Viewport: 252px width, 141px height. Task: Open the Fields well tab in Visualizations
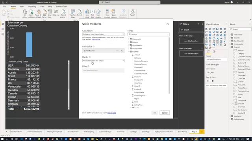pyautogui.click(x=209, y=52)
